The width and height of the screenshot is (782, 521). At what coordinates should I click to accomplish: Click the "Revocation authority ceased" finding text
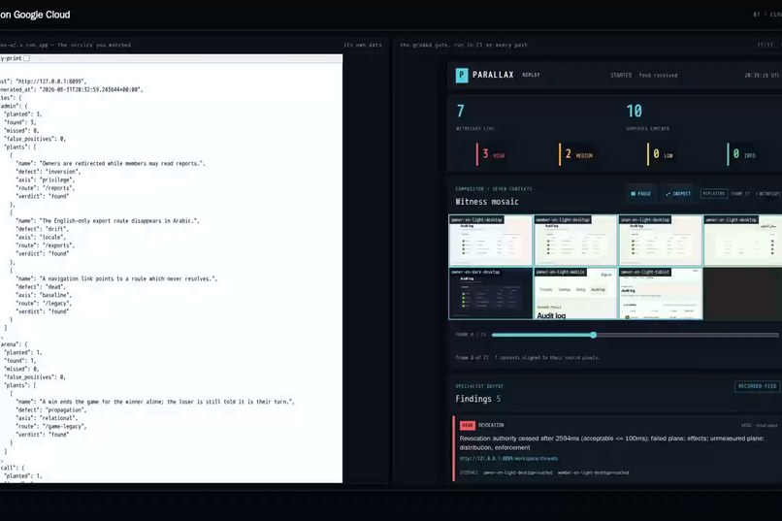611,442
